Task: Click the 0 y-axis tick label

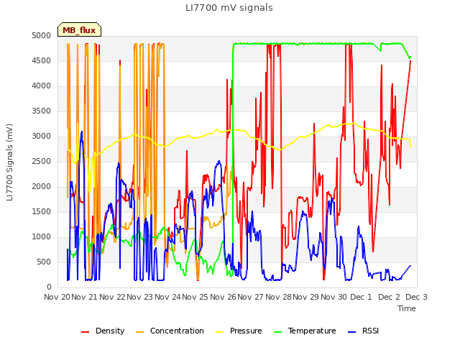Action: [x=49, y=287]
